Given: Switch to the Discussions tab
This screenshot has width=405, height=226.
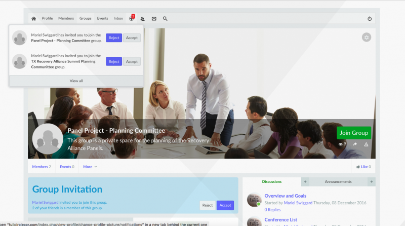Looking at the screenshot, I should click(x=272, y=181).
